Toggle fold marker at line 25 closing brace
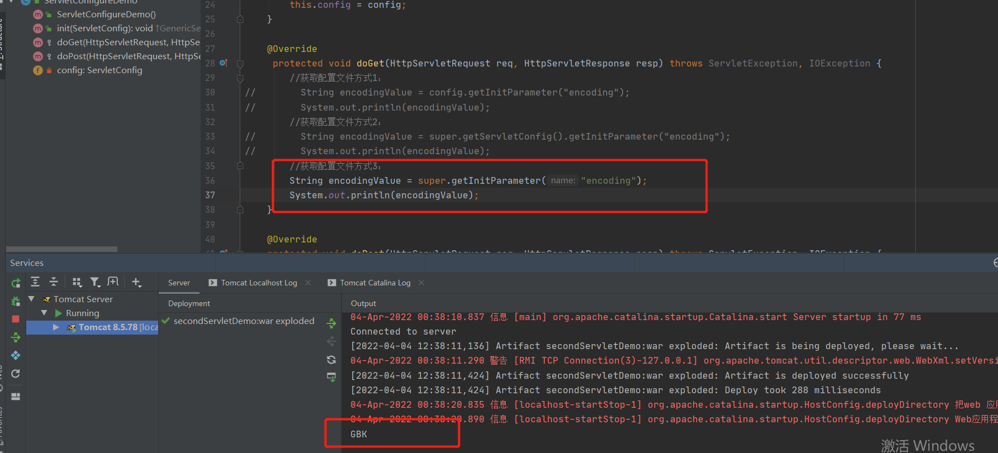The width and height of the screenshot is (998, 453). click(x=240, y=20)
